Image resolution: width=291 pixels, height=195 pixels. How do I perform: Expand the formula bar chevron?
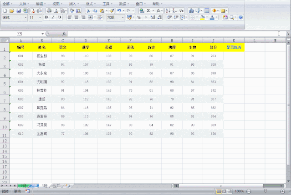tap(288, 34)
